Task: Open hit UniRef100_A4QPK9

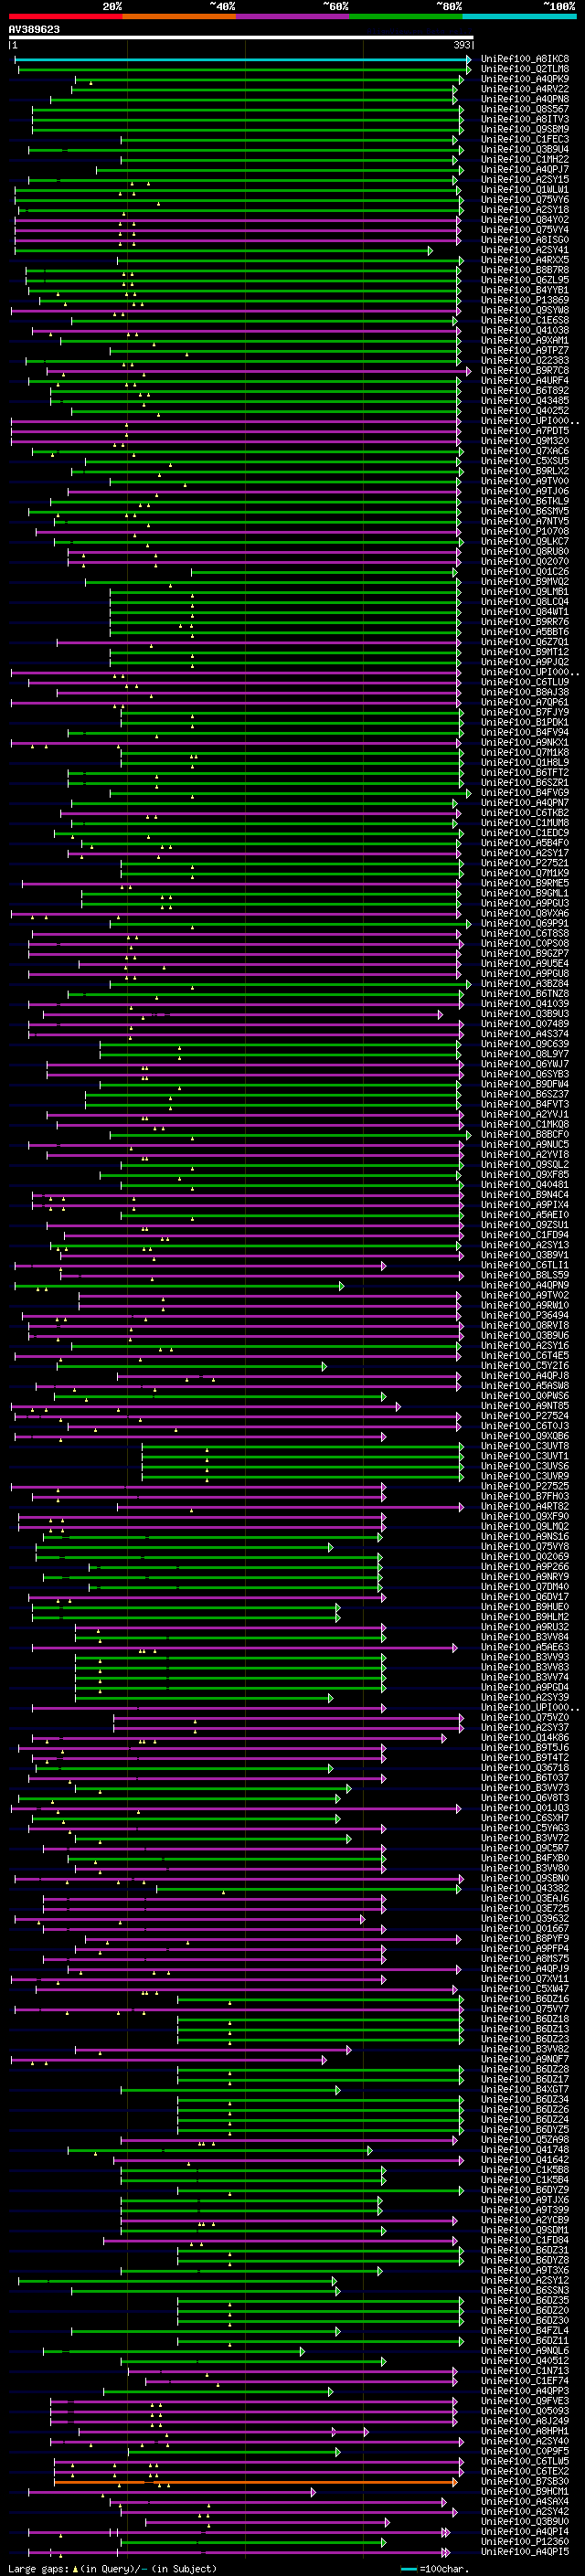Action: pos(525,79)
